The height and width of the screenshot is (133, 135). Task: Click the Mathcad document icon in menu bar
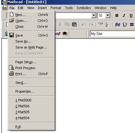click(5, 8)
